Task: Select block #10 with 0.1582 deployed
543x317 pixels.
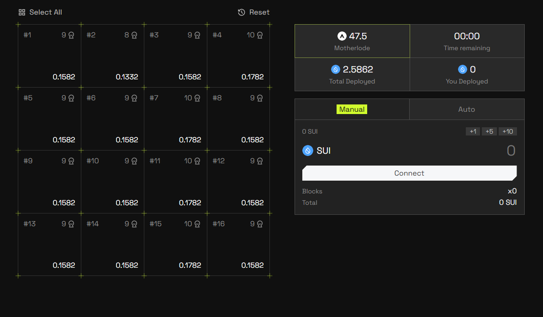Action: click(113, 182)
